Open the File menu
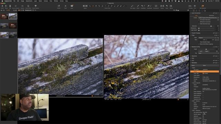Screen dimensions: 221x124 point(15,1)
